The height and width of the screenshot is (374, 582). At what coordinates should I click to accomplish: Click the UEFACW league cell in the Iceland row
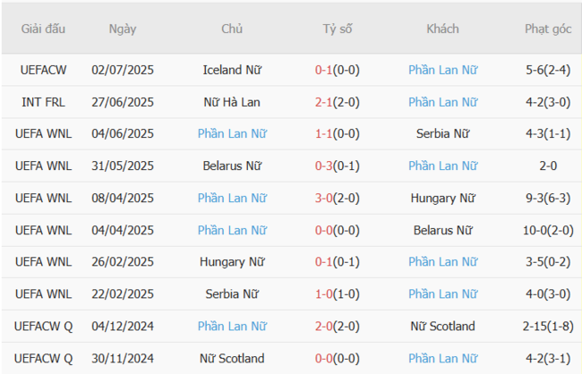coord(44,69)
